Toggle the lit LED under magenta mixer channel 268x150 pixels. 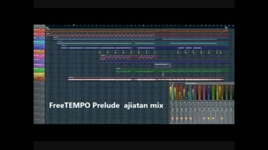click(204, 118)
